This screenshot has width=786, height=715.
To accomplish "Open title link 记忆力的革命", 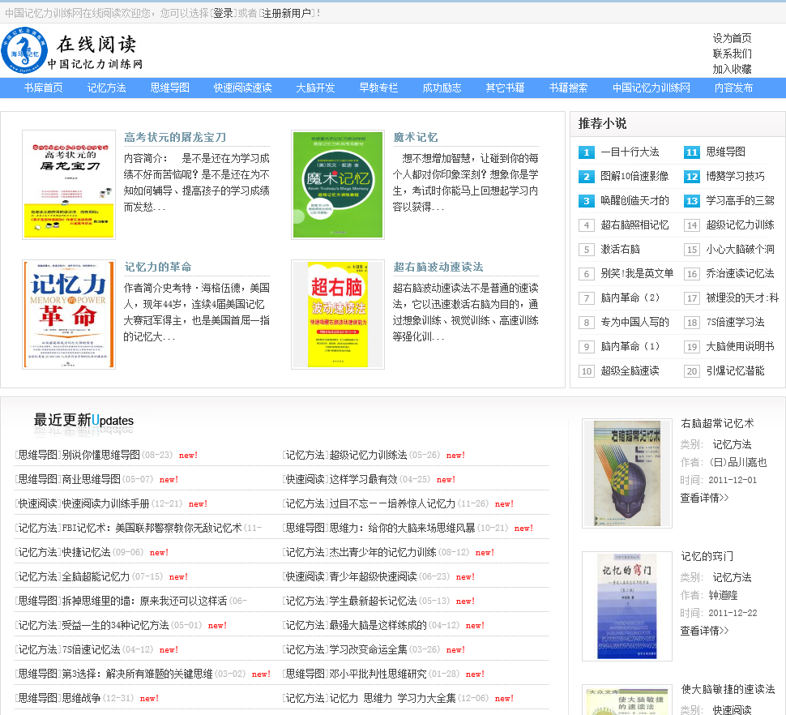I will point(158,267).
